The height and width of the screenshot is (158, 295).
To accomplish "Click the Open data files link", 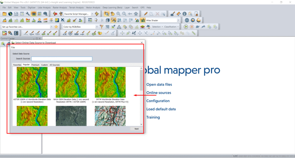I will [159, 84].
